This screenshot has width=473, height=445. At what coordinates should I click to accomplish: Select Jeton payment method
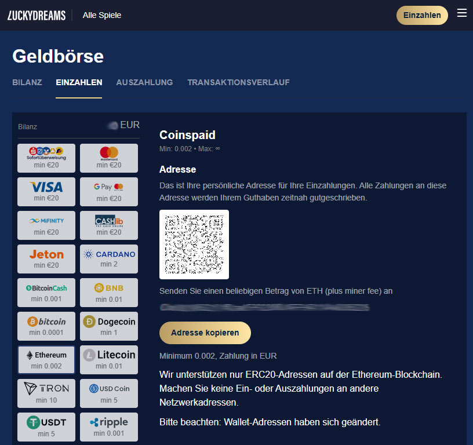[46, 259]
